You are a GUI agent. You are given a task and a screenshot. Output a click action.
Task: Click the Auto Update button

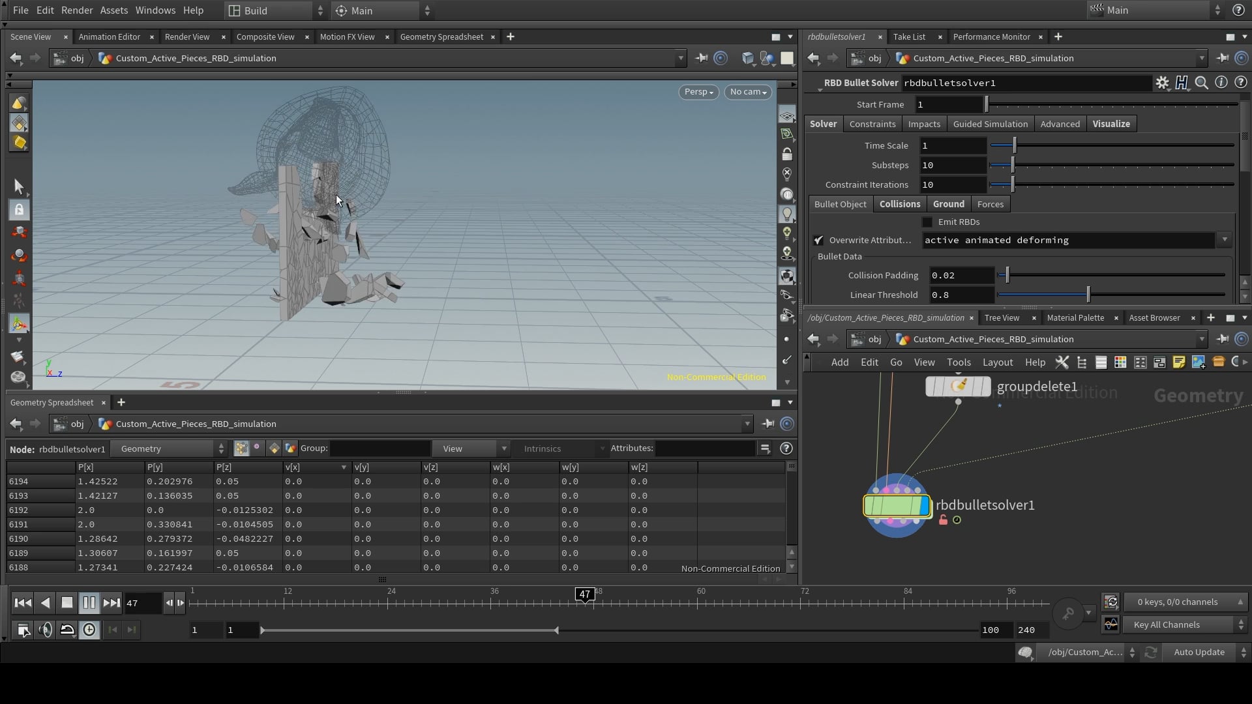(x=1200, y=652)
